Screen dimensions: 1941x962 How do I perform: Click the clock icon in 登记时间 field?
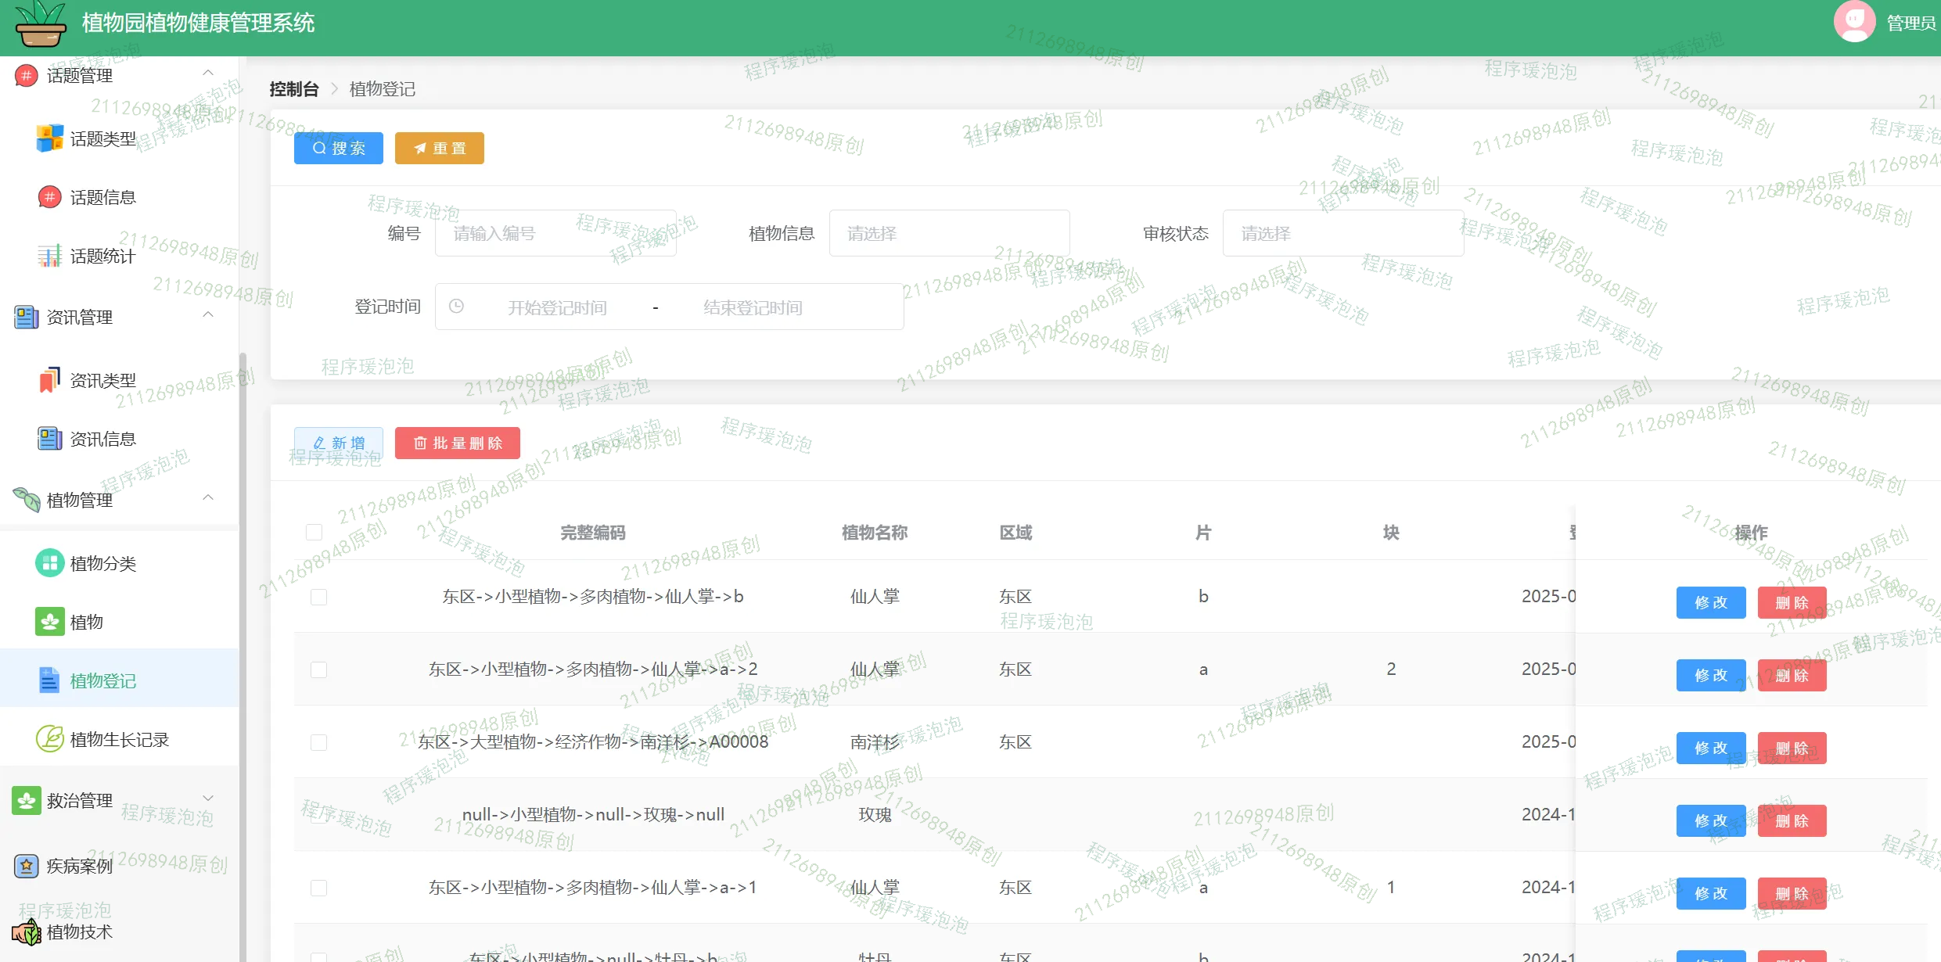tap(456, 307)
